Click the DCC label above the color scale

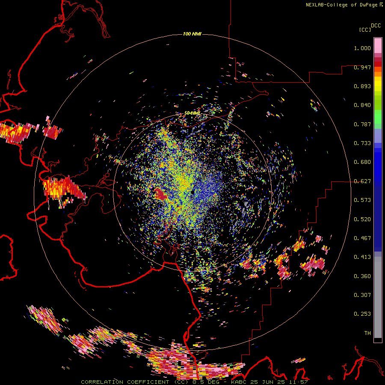(376, 26)
